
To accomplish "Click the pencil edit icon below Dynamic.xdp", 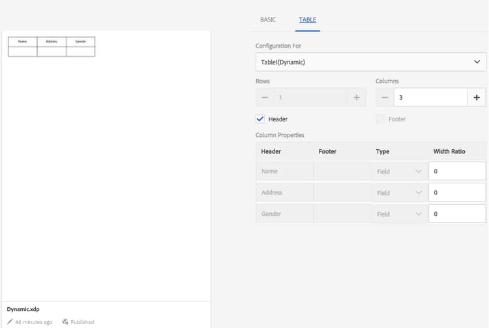I will (10, 321).
